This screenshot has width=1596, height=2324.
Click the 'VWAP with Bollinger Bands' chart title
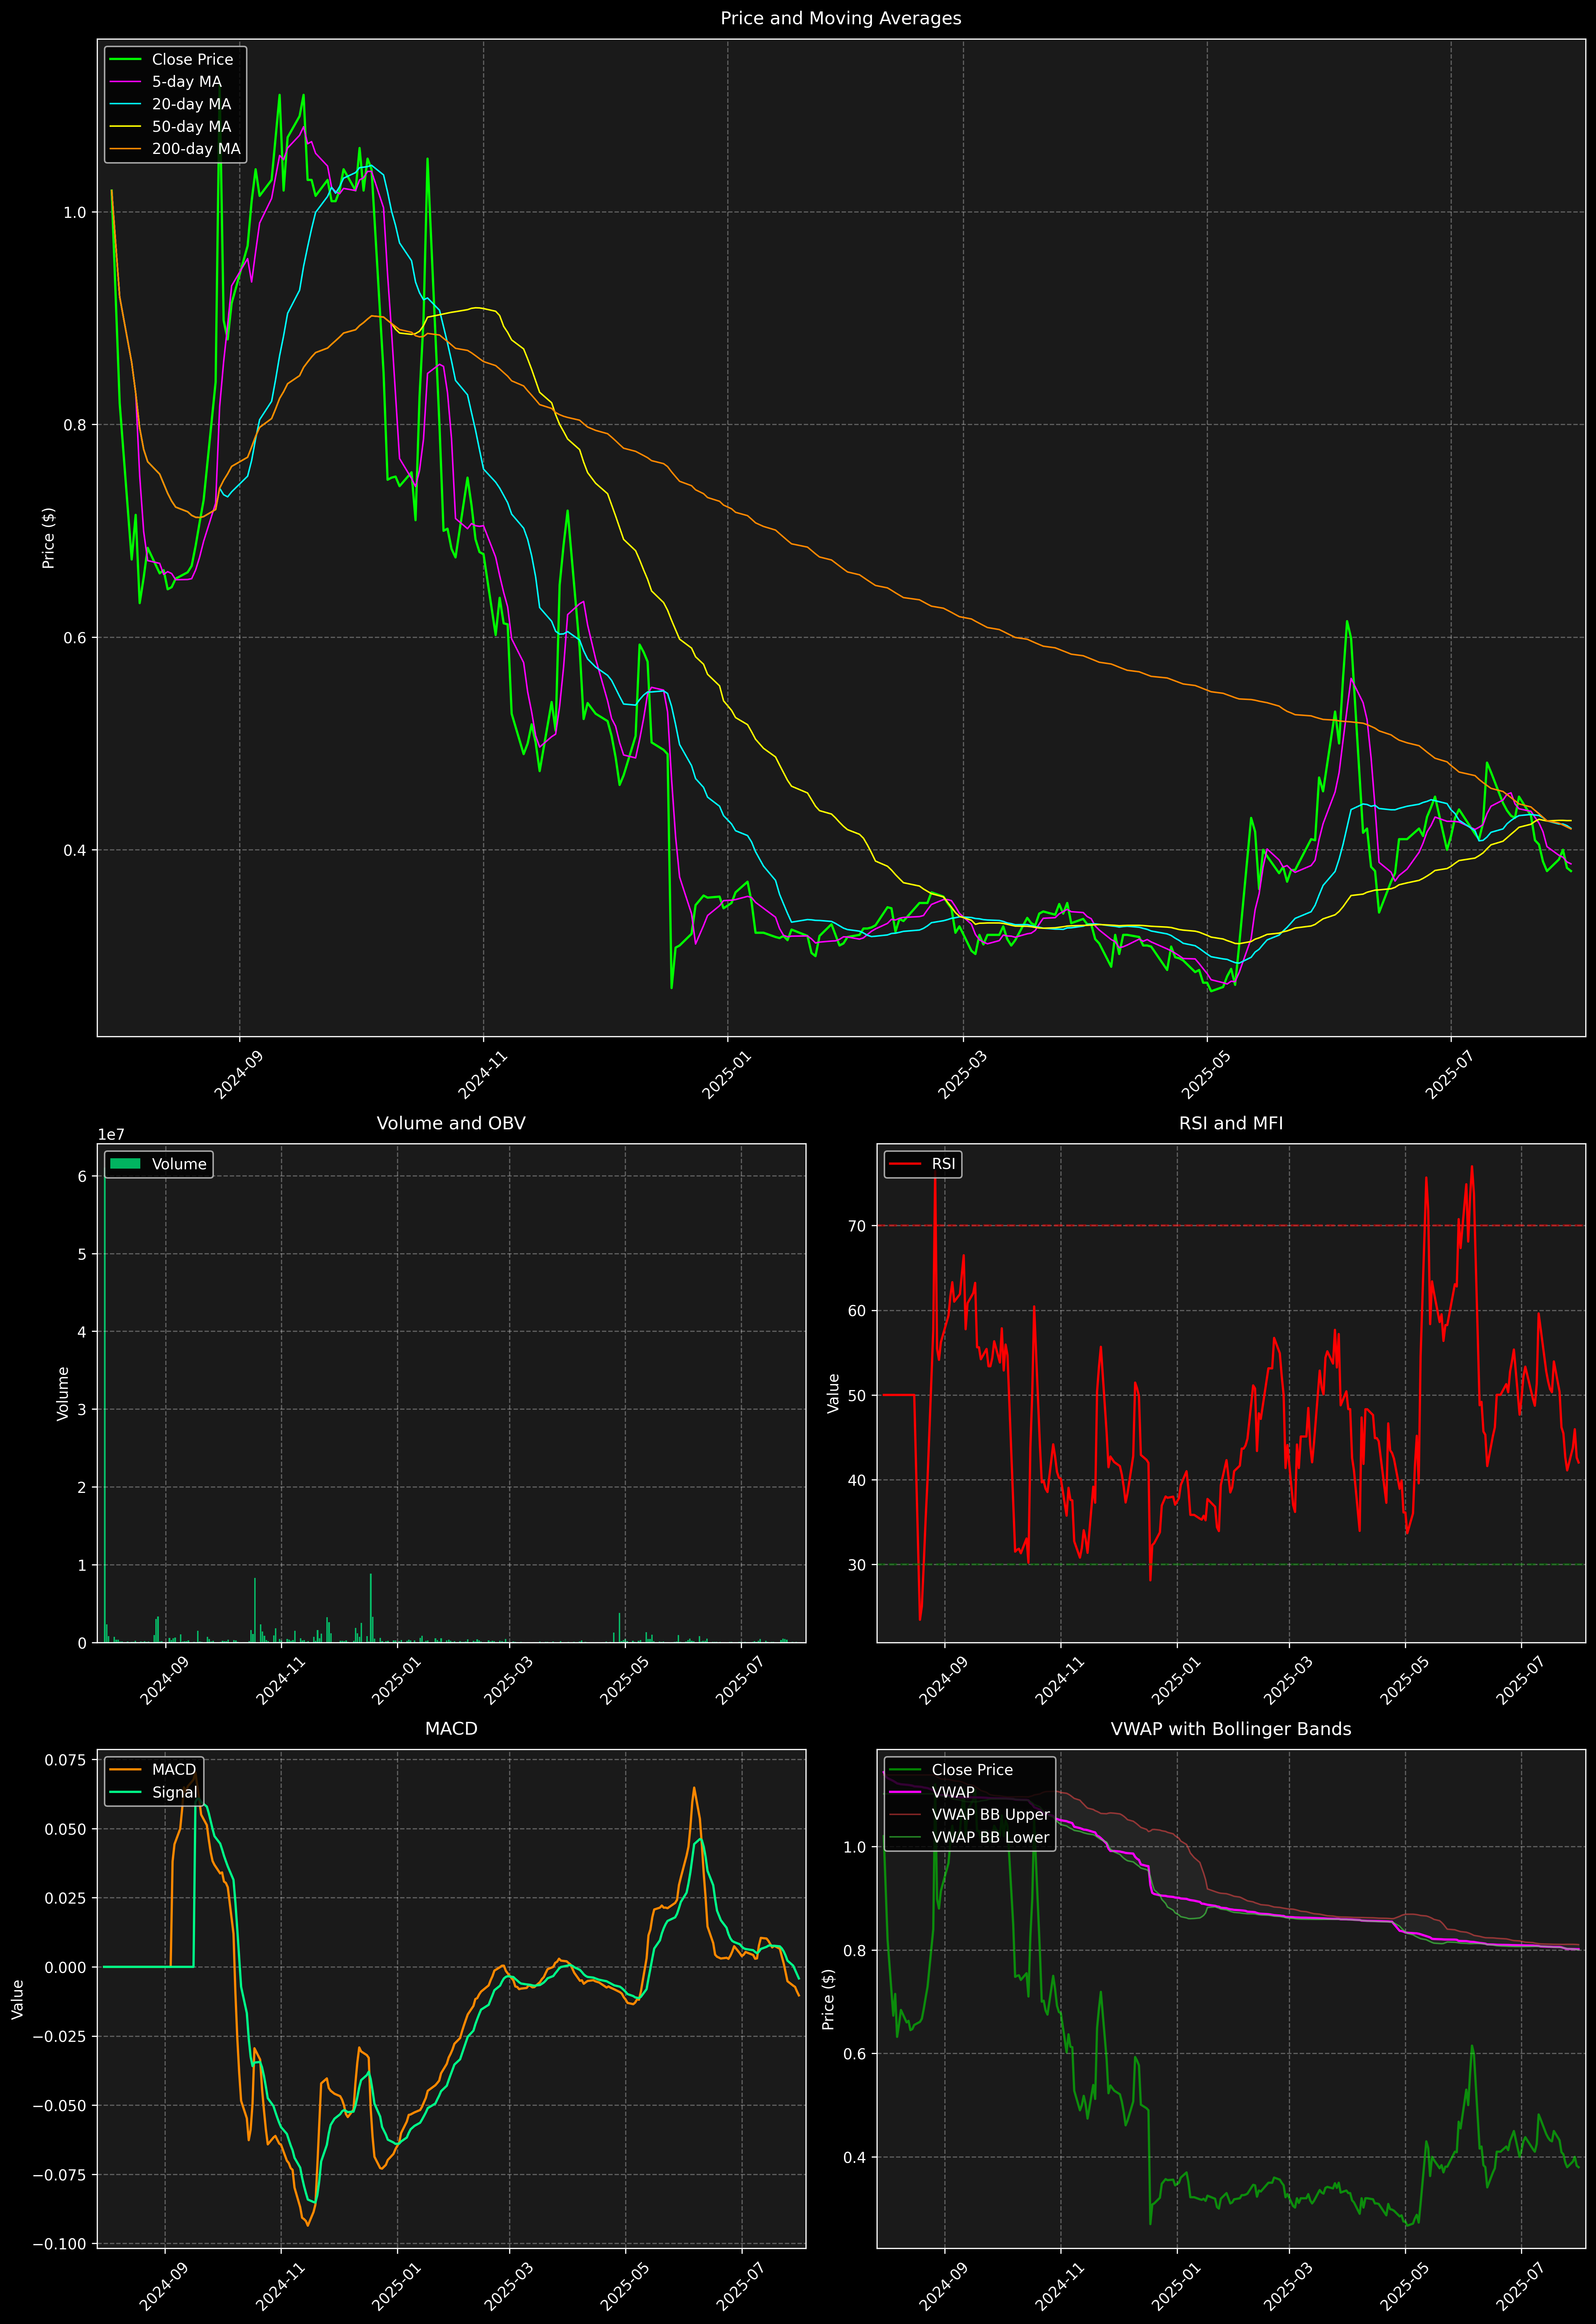pos(1231,1729)
